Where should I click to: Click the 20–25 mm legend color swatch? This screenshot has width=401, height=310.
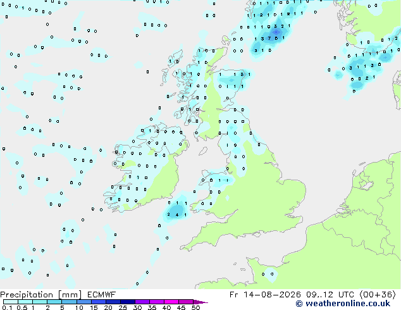point(113,302)
